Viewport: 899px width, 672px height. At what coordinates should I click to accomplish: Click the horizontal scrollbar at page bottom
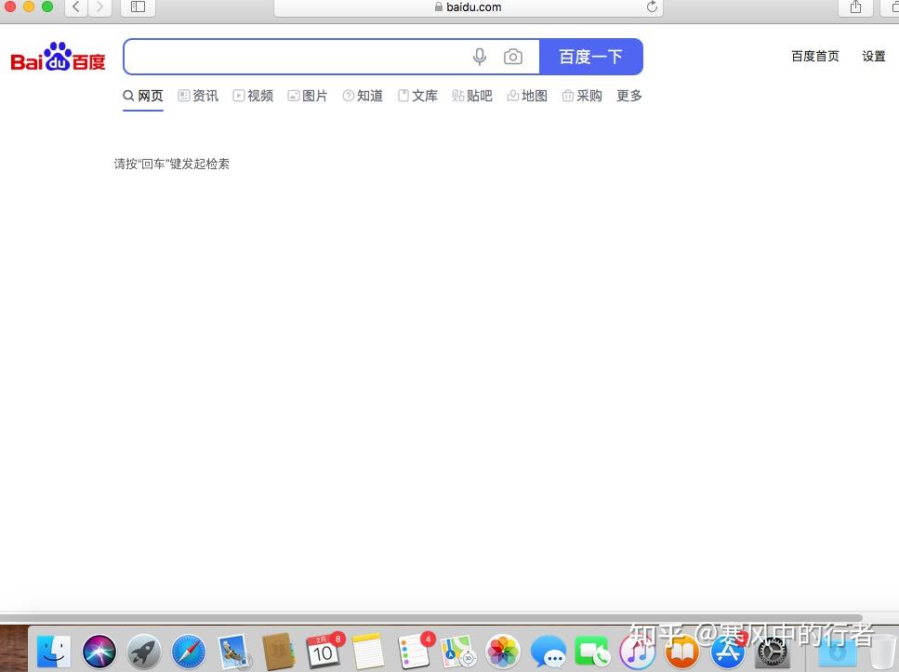tap(430, 618)
